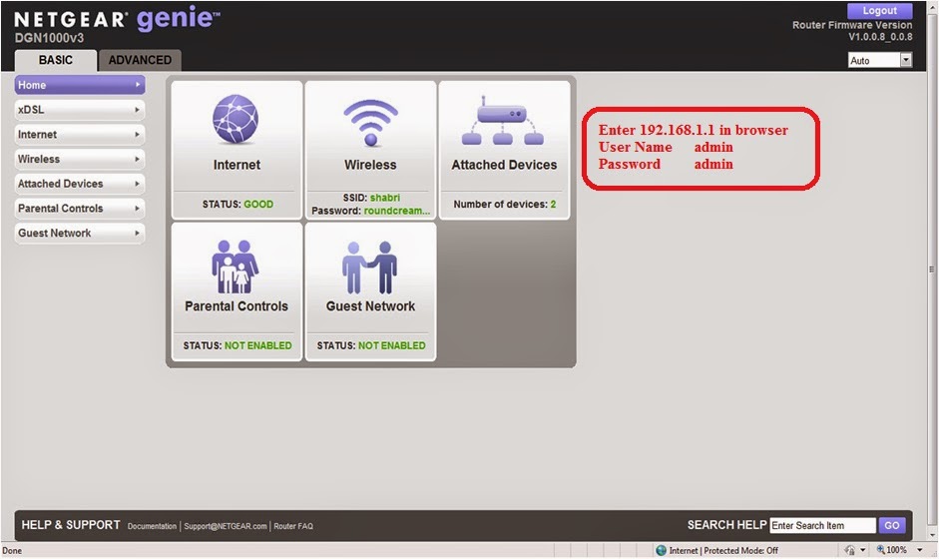
Task: Open the Support@NETGEAR.com link
Action: (226, 526)
